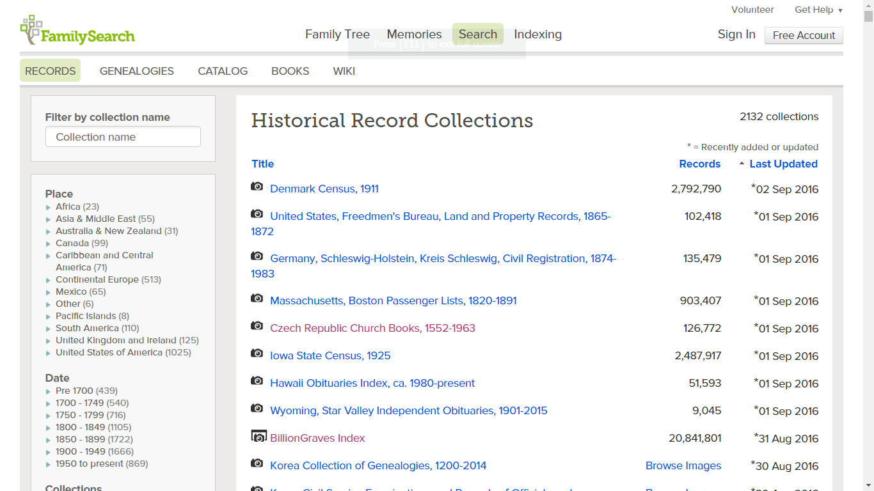The image size is (874, 491).
Task: Click the camera icon next to Iowa State Census, 1925
Action: (x=257, y=354)
